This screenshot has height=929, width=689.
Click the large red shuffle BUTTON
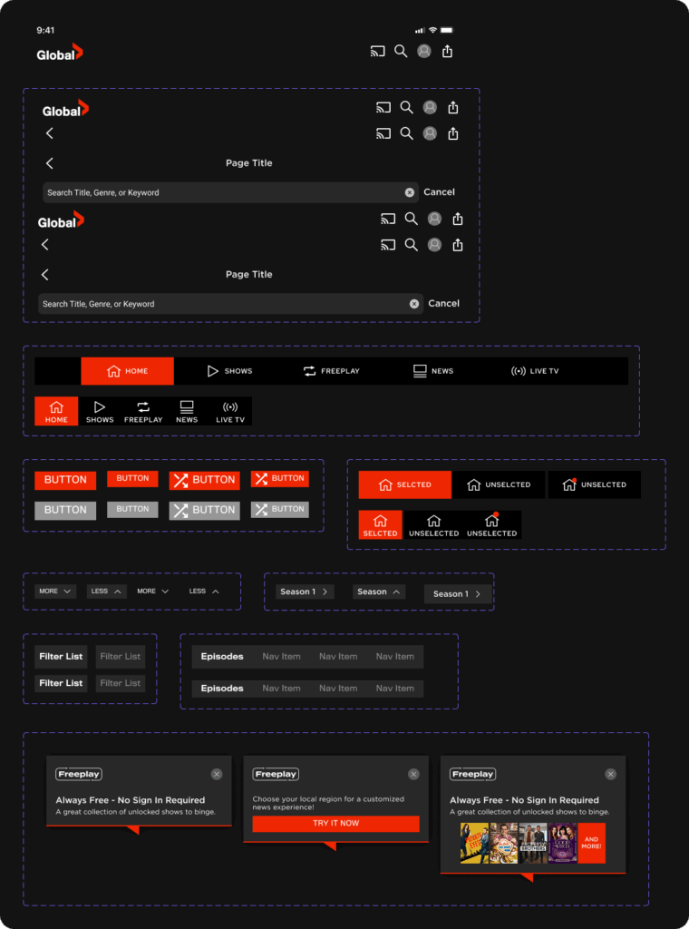click(204, 480)
